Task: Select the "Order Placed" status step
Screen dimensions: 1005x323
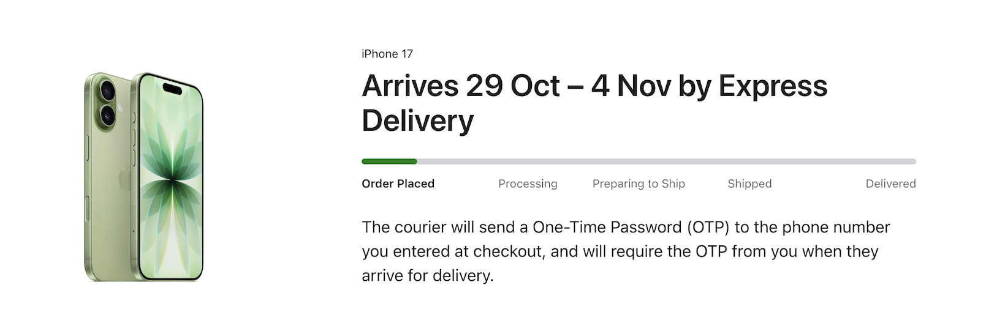Action: 398,184
